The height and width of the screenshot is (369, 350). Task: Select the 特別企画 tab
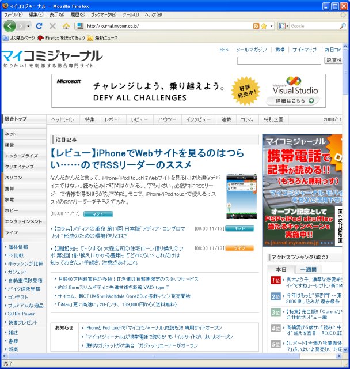273,119
